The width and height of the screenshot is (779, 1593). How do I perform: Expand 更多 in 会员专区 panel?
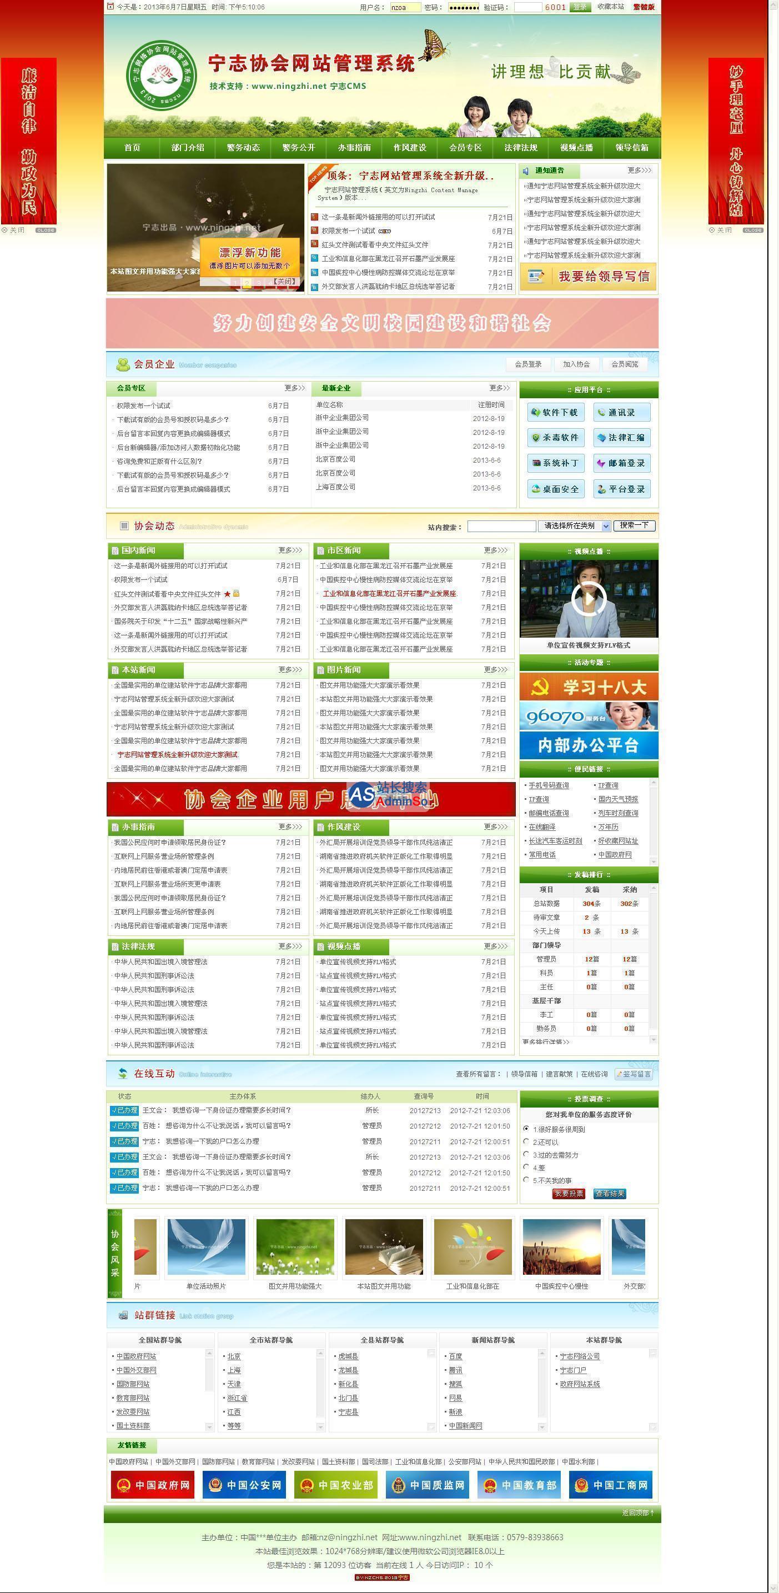[295, 388]
